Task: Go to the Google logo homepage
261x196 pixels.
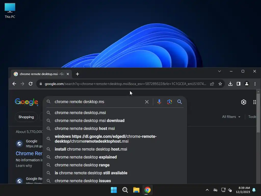Action: point(26,102)
